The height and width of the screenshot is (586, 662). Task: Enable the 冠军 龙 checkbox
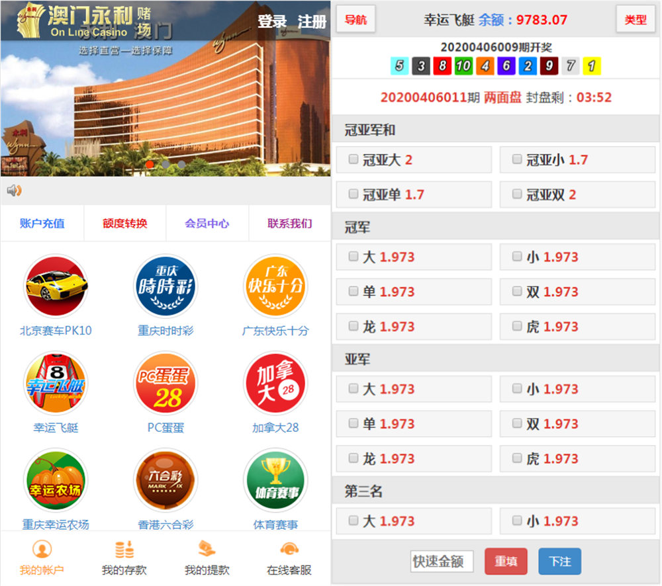pyautogui.click(x=354, y=326)
